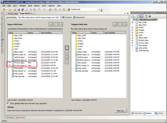Screen dimensions: 167x123
Task: Click the Disconnect button icon
Action: pos(74,17)
